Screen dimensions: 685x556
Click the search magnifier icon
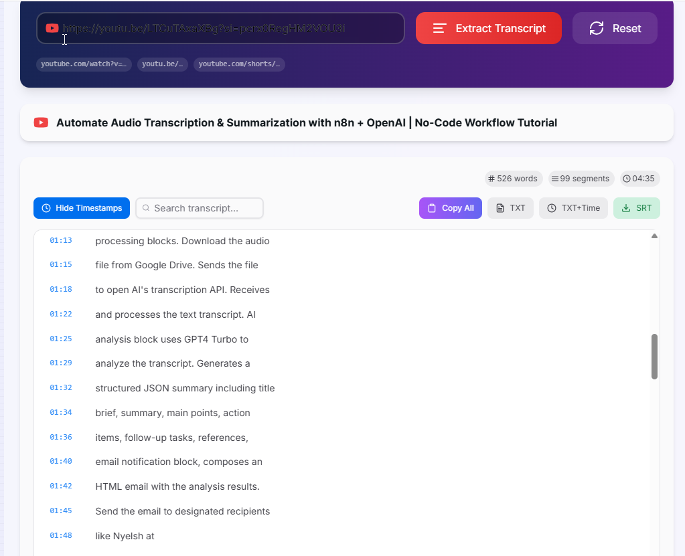146,208
